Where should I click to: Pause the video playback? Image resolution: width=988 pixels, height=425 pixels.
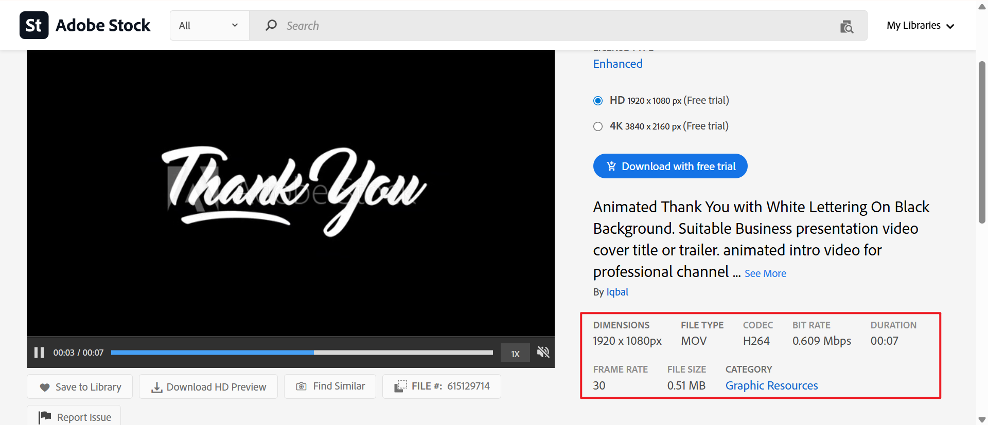pyautogui.click(x=39, y=353)
